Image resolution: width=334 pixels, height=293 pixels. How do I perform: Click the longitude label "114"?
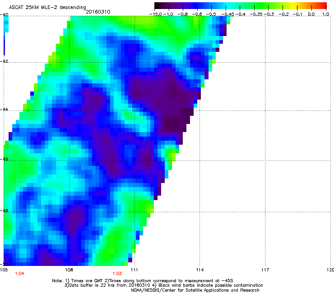click(199, 270)
